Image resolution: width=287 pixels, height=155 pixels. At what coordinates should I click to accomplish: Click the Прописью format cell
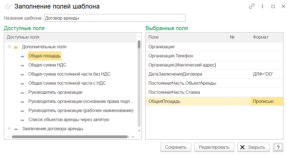263,101
